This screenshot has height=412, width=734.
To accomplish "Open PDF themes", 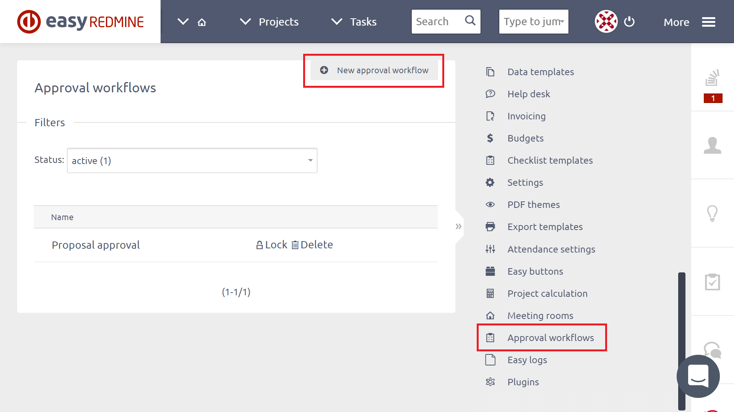I will pyautogui.click(x=533, y=204).
